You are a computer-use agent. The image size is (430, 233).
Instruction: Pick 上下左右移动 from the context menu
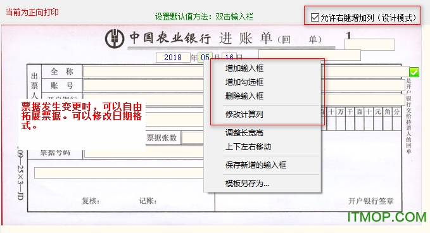pyautogui.click(x=248, y=147)
